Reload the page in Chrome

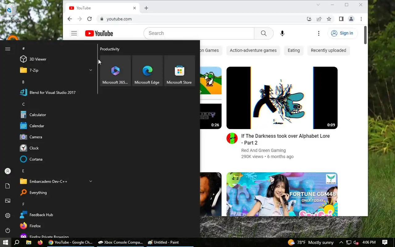click(x=89, y=19)
